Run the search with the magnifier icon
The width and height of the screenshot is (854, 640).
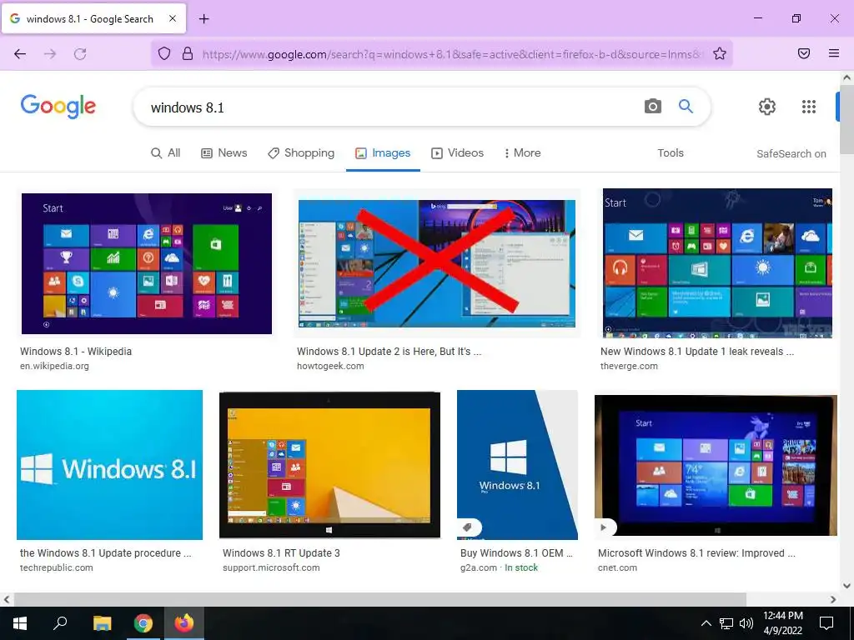686,106
